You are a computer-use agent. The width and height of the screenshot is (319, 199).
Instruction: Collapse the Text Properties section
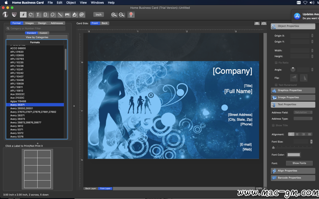click(293, 104)
